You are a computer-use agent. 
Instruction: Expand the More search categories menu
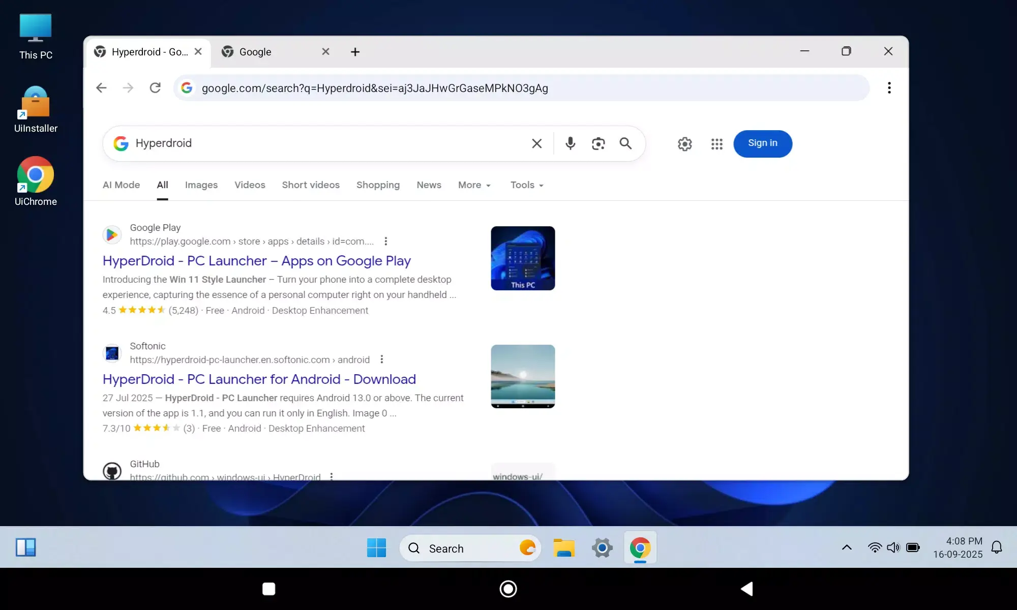coord(473,185)
